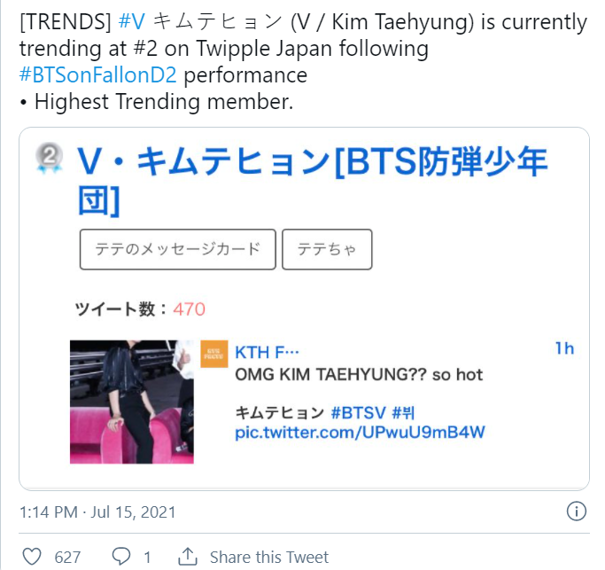Image resolution: width=605 pixels, height=570 pixels.
Task: Open the KTH F… account name link
Action: 267,352
